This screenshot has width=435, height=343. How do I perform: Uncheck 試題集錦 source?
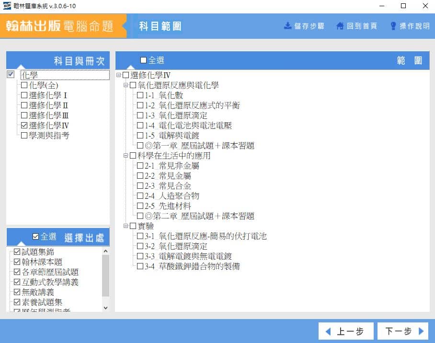point(17,252)
